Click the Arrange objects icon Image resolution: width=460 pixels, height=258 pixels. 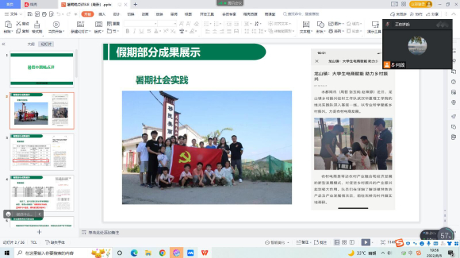point(331,31)
